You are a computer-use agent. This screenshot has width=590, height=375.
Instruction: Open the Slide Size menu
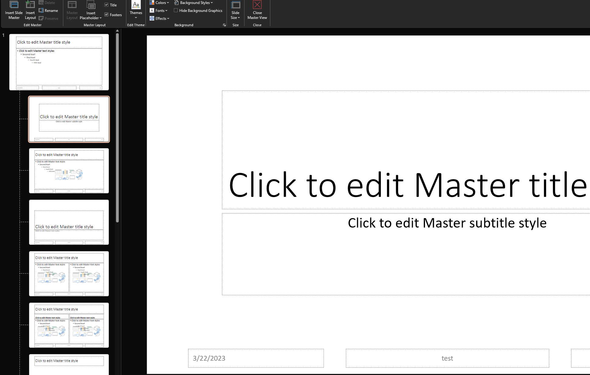point(235,10)
